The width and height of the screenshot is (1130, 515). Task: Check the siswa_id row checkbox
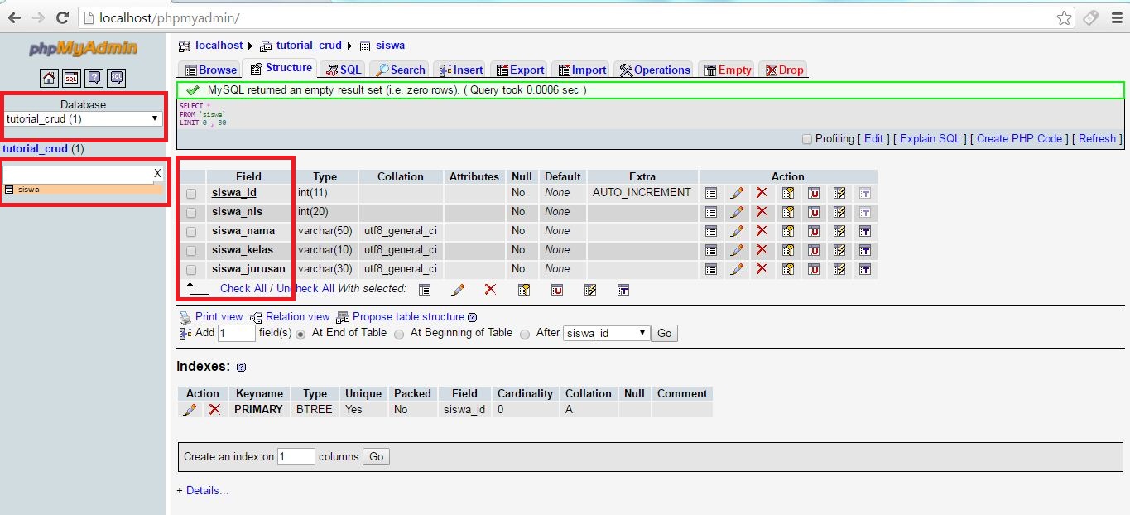point(191,192)
